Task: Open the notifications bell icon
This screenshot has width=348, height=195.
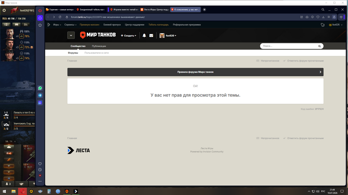Action: pyautogui.click(x=144, y=35)
